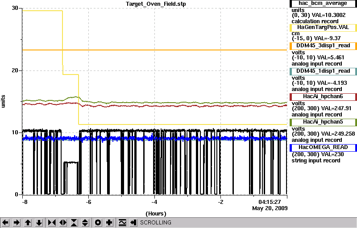
Task: Click the pan right arrow button
Action: (17, 223)
